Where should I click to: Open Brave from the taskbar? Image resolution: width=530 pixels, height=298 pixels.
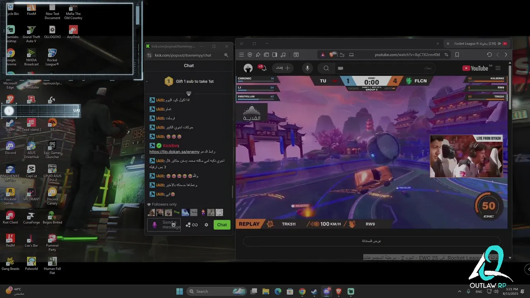(339, 291)
